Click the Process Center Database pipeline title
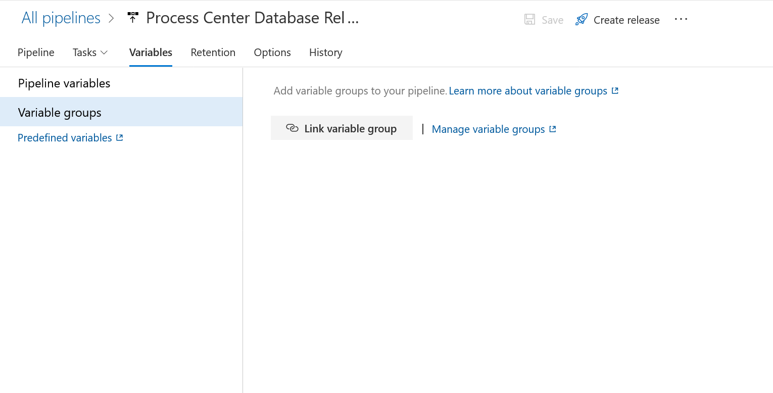Screen dimensions: 773x393 click(252, 18)
